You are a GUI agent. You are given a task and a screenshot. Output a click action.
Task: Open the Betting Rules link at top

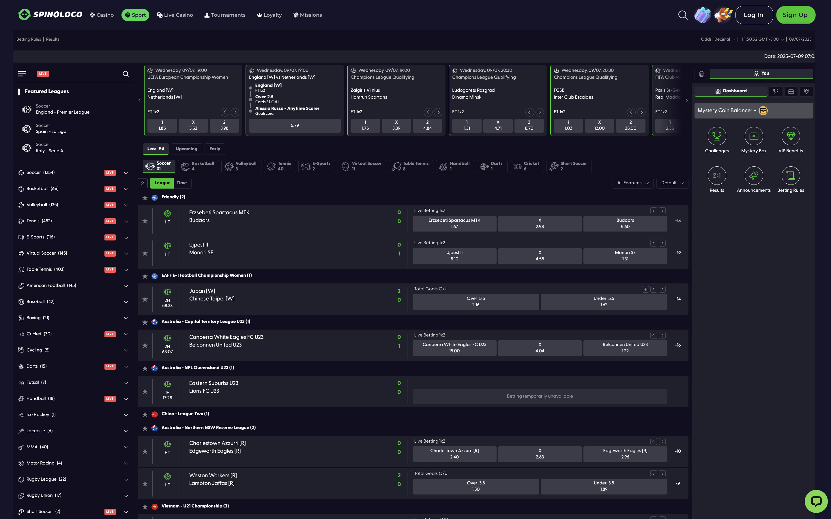(29, 39)
